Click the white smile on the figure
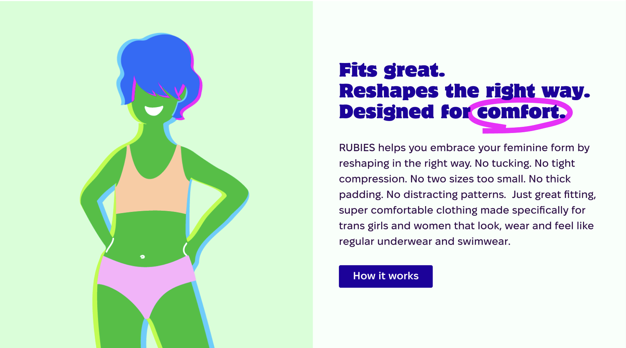 coord(154,110)
